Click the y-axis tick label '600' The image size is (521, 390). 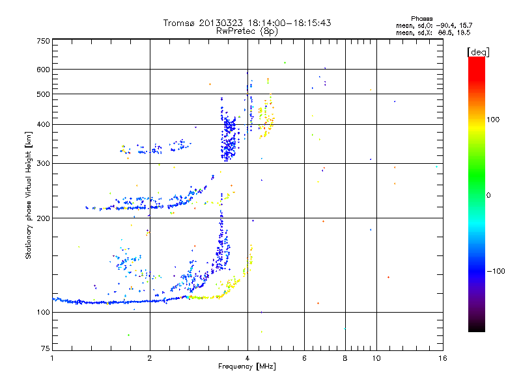43,70
